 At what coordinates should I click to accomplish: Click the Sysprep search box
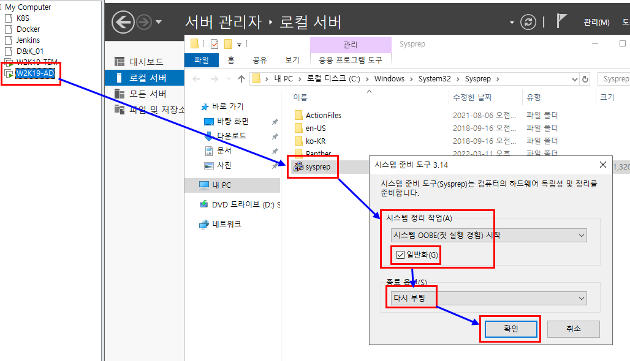(x=614, y=79)
